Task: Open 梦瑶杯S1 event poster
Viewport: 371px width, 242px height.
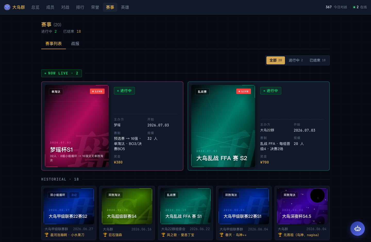Action: click(77, 126)
